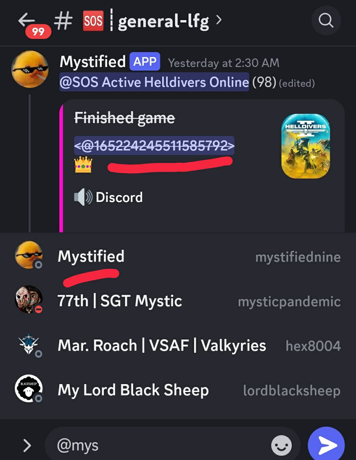
Task: Expand the general-lfg channel details chevron
Action: pos(219,20)
